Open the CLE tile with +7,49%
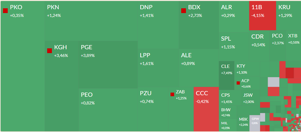Image resolution: width=301 pixels, height=132 pixels. pos(227,76)
